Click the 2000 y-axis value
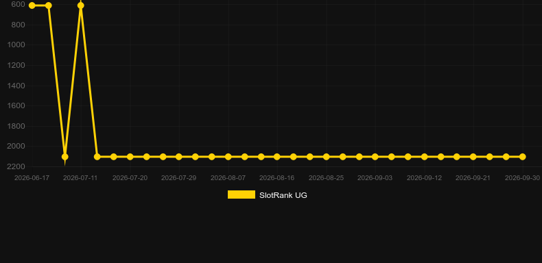The height and width of the screenshot is (263, 542). tap(16, 147)
